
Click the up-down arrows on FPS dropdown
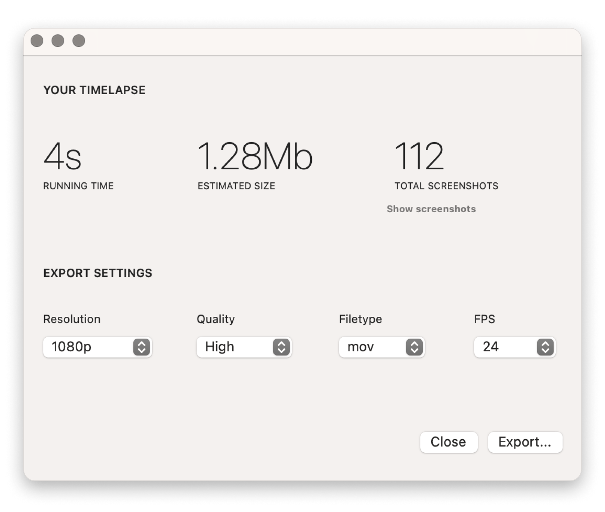pyautogui.click(x=545, y=347)
